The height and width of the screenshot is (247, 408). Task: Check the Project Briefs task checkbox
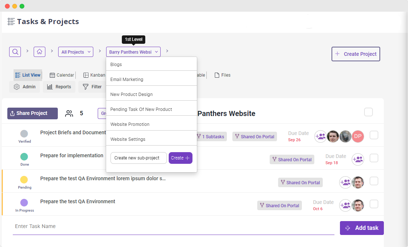pos(374,135)
